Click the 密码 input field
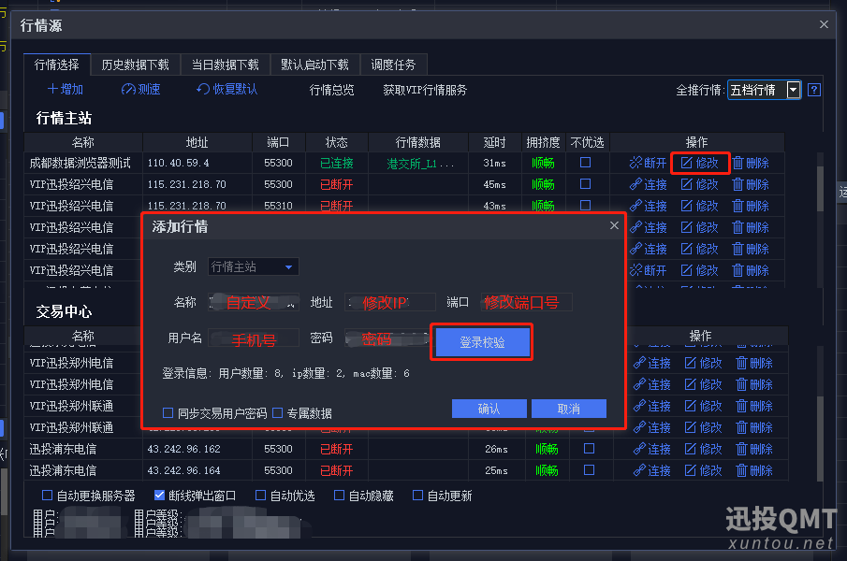 point(387,338)
